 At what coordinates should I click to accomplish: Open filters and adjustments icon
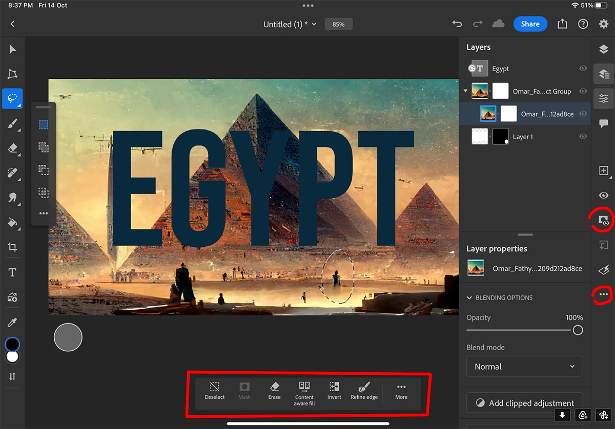coord(604,270)
